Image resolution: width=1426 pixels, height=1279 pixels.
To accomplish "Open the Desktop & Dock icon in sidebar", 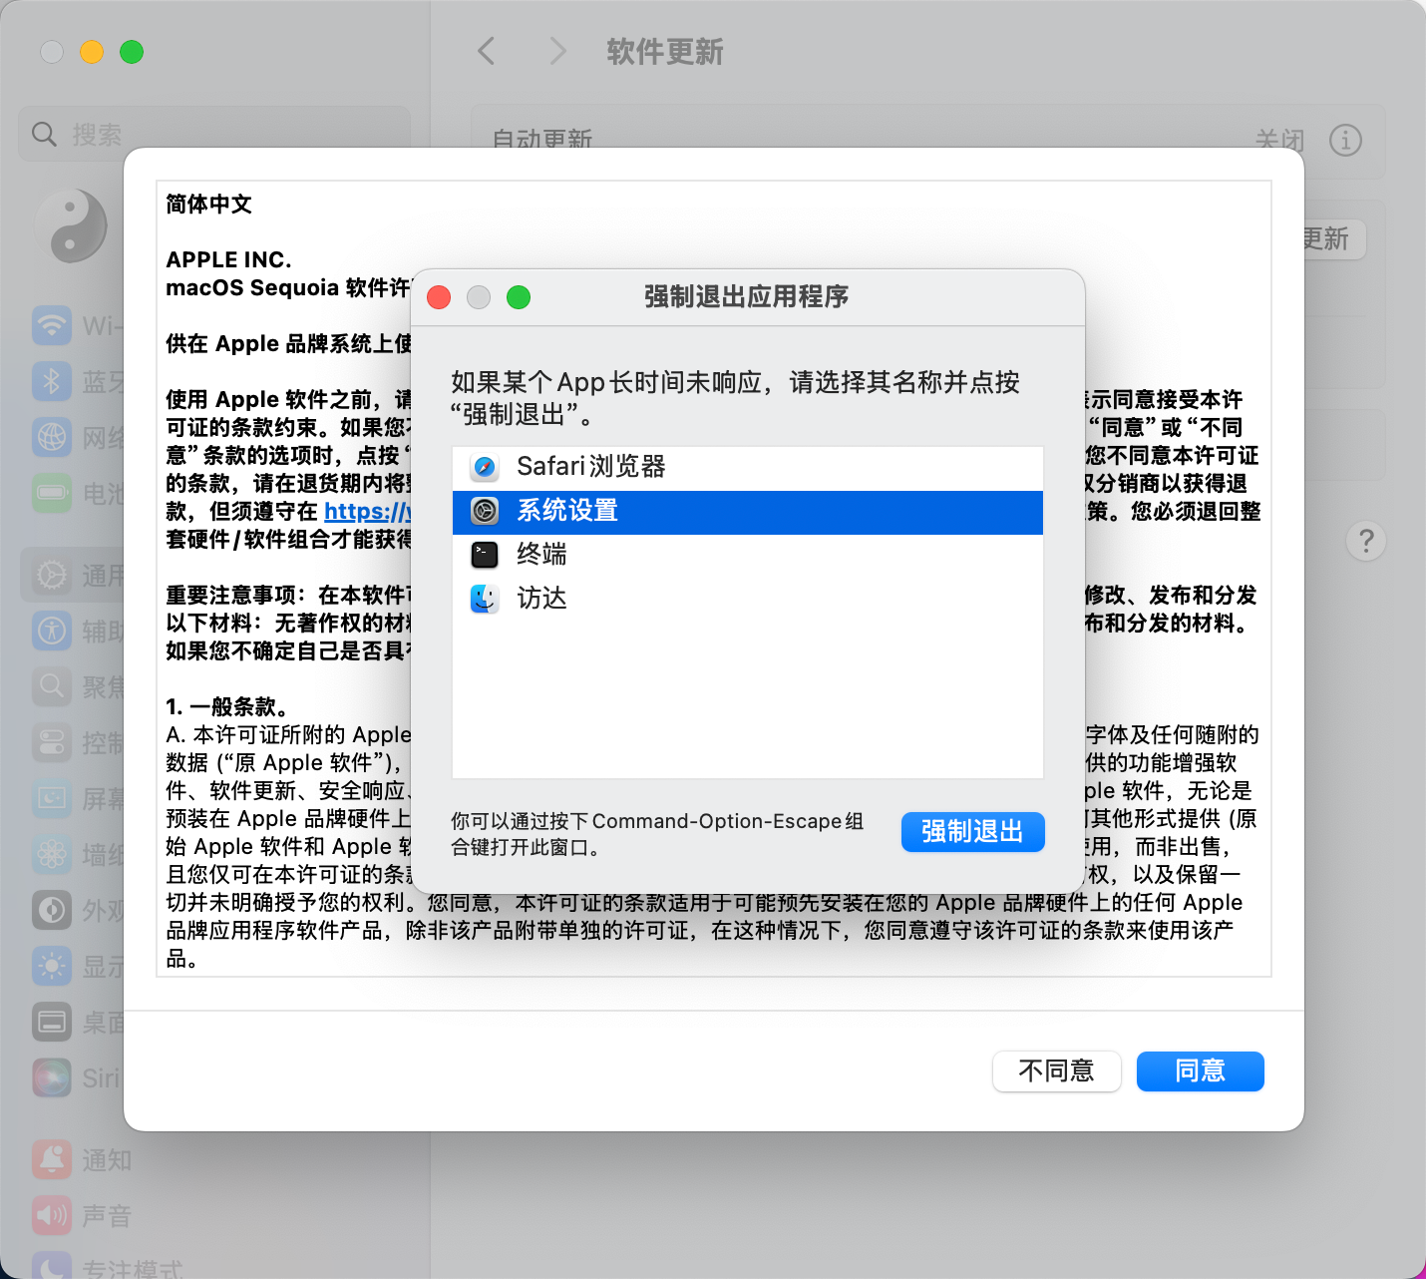I will coord(52,1022).
